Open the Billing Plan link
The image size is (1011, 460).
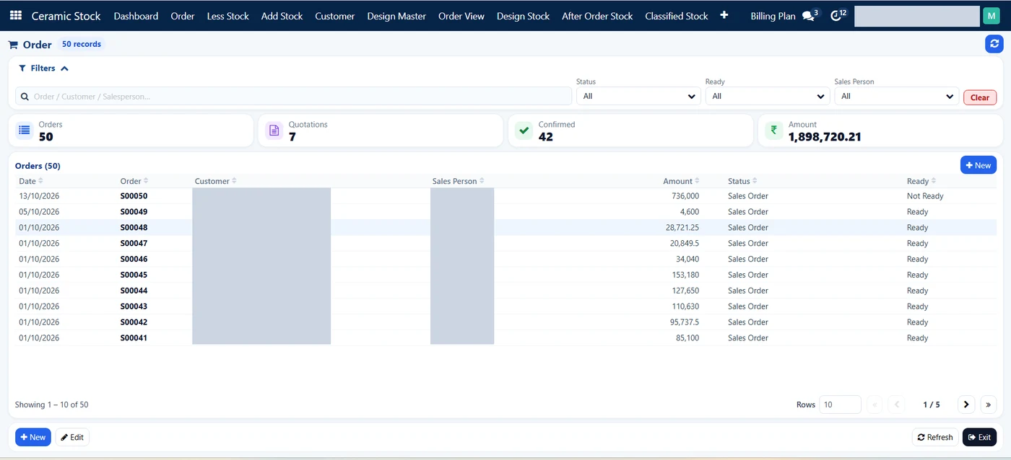pos(773,16)
